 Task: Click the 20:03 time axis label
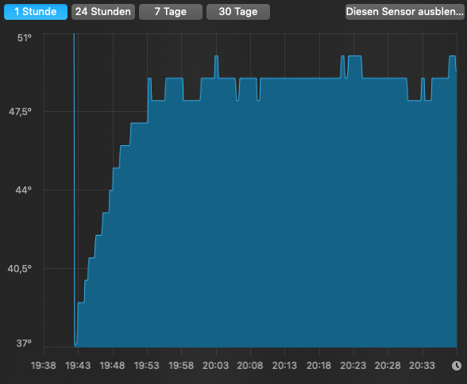[216, 365]
